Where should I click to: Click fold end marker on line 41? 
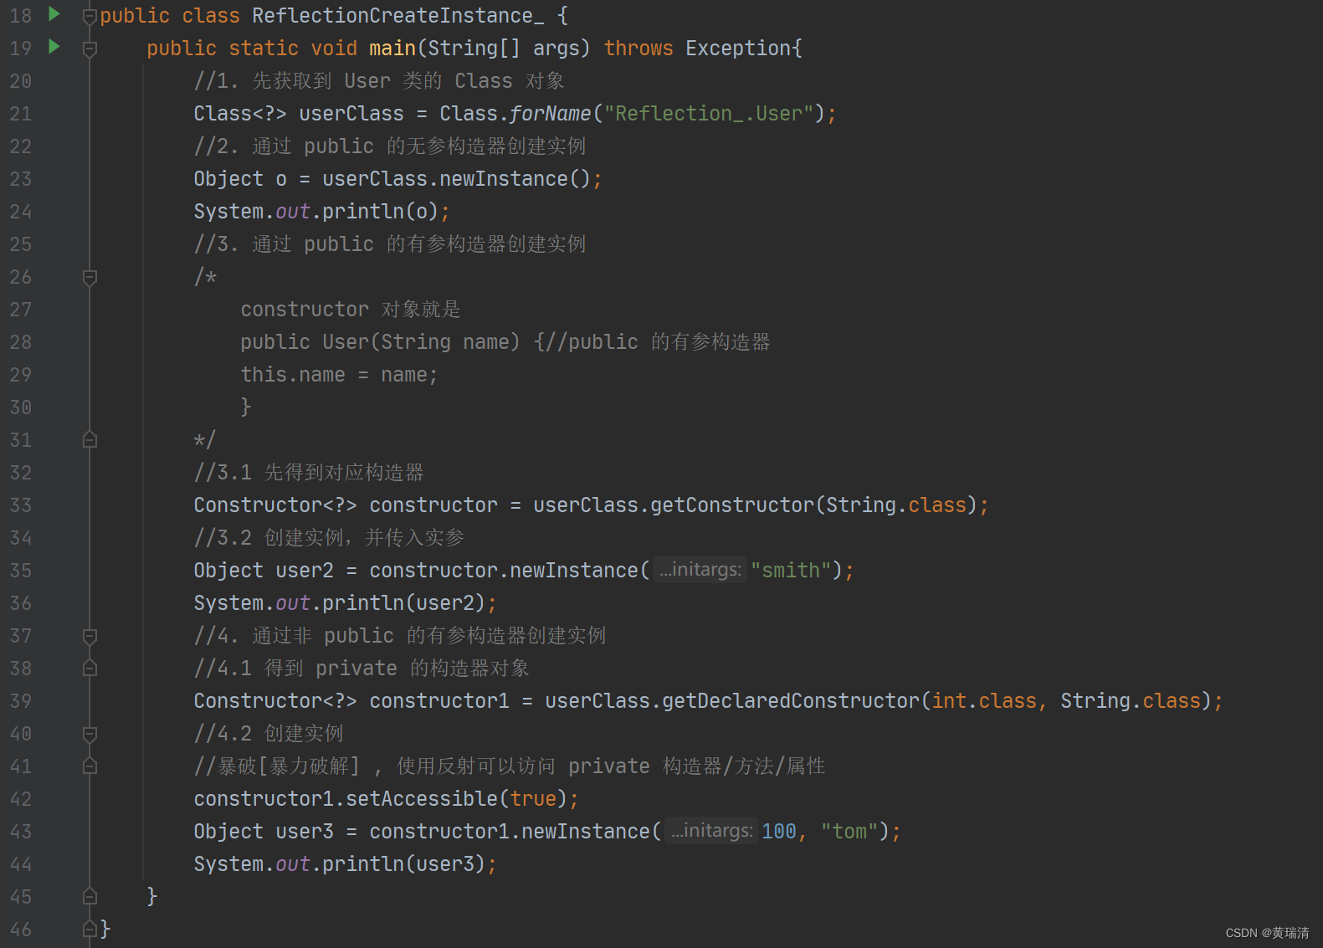(x=90, y=766)
